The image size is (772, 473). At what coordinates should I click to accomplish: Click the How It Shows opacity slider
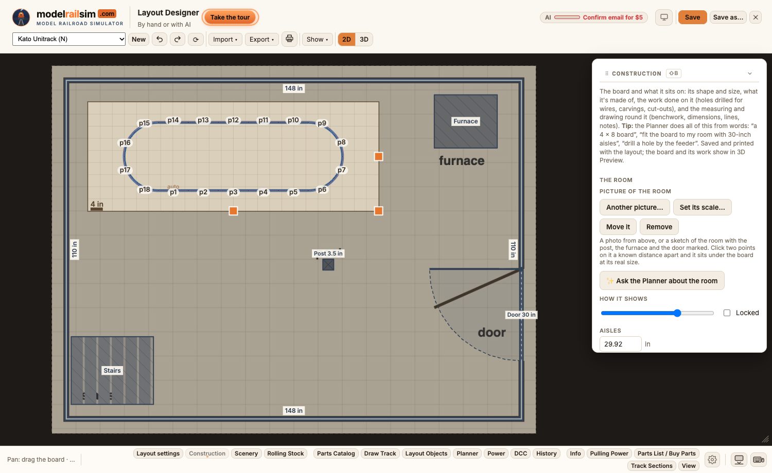click(x=657, y=313)
